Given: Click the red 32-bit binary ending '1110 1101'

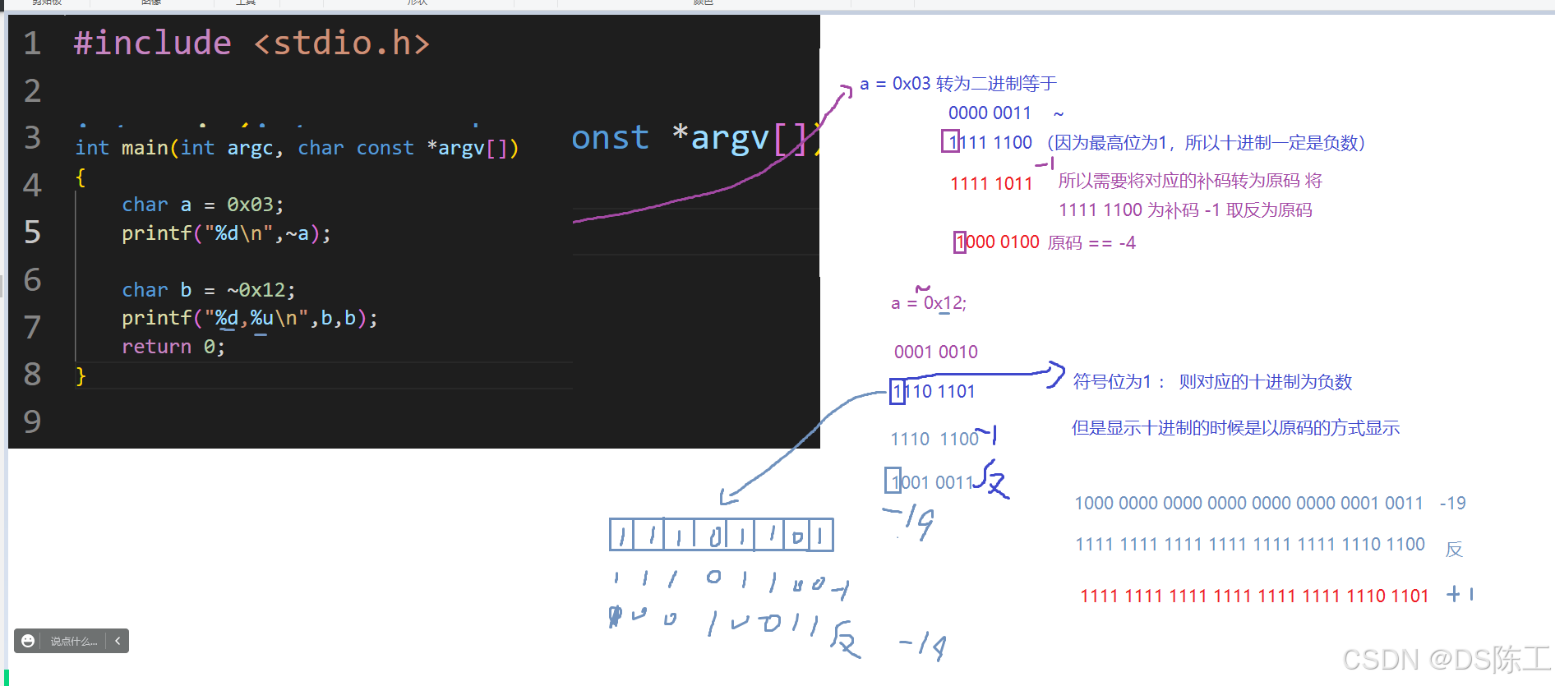Looking at the screenshot, I should pos(1254,596).
